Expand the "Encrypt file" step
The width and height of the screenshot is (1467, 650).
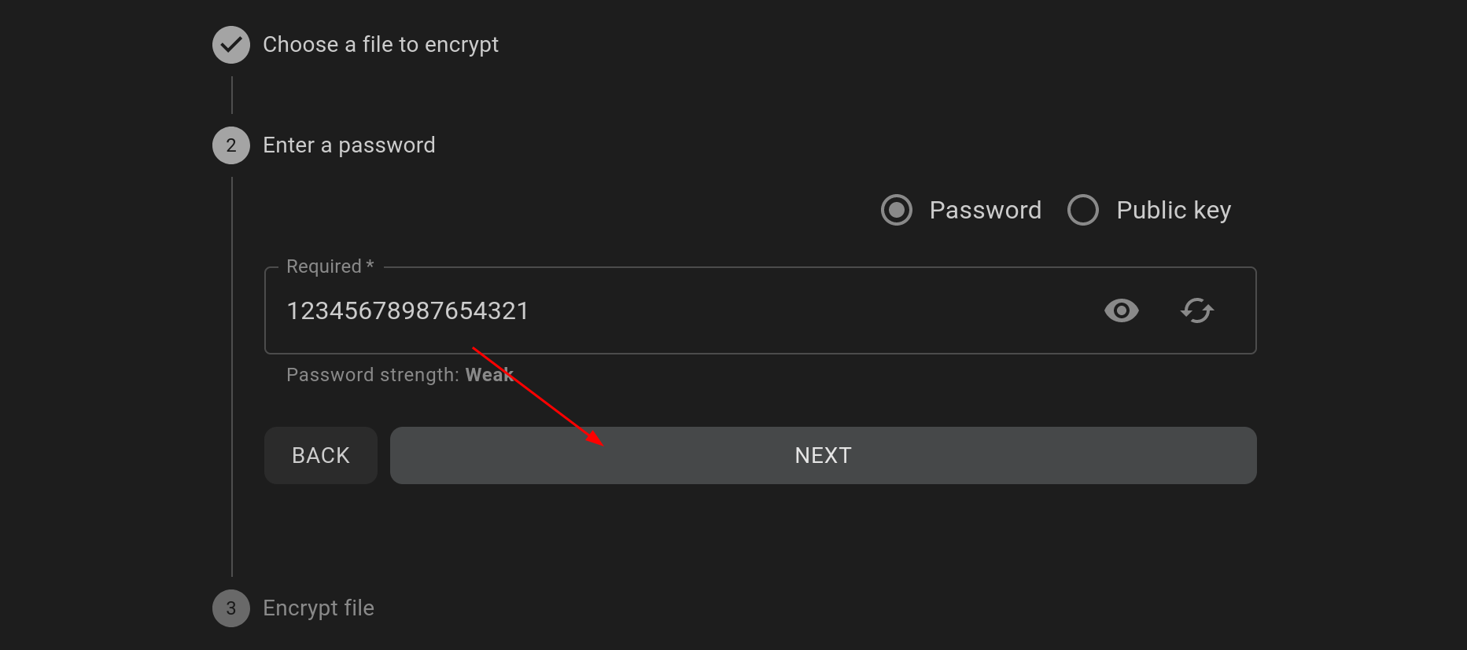[x=319, y=608]
